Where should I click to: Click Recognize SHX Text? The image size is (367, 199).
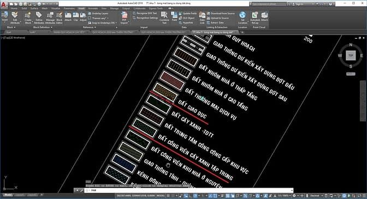click(x=145, y=13)
